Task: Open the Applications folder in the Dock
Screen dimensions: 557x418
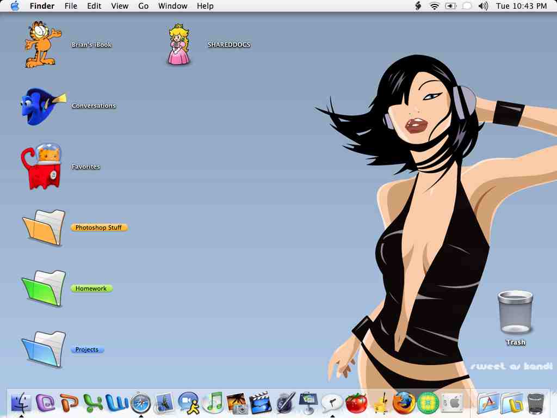Action: coord(488,404)
